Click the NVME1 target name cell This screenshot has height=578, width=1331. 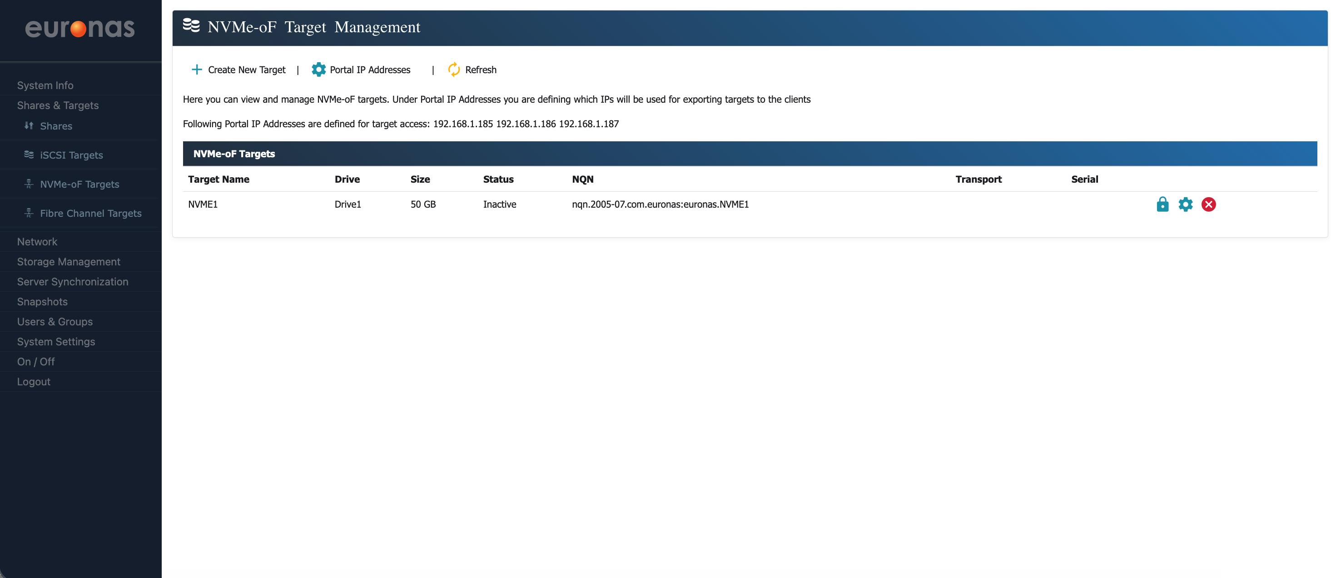(203, 204)
